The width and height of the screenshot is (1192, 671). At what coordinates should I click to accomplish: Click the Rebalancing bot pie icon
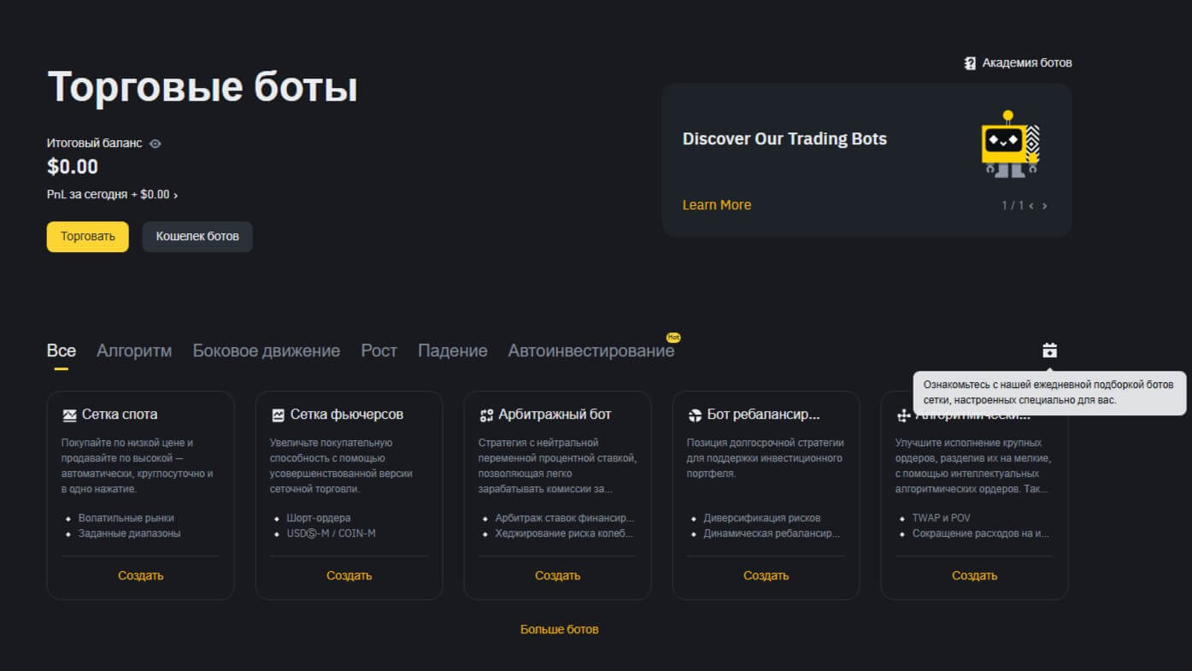point(695,415)
